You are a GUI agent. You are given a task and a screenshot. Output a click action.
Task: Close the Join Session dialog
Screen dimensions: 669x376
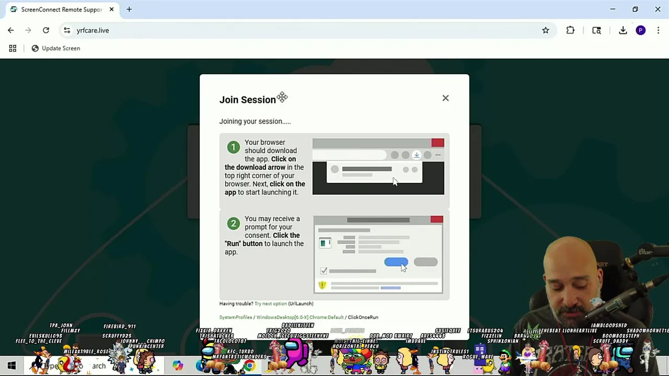pyautogui.click(x=445, y=98)
